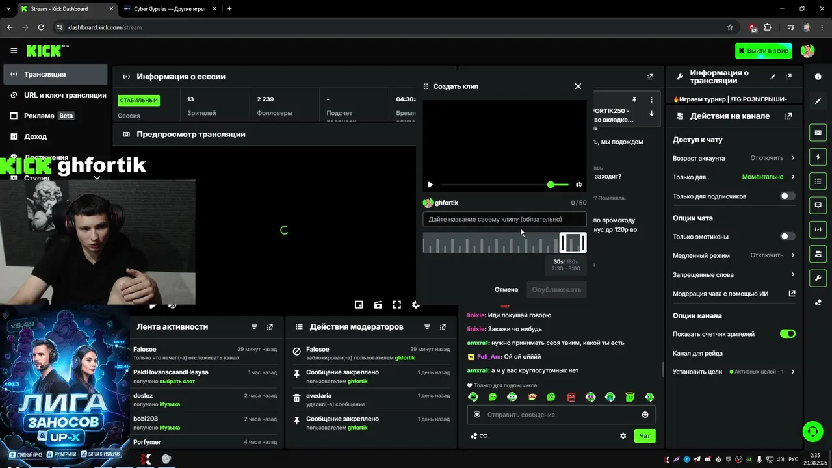
Task: Pop out the Лента активности panel
Action: [270, 327]
